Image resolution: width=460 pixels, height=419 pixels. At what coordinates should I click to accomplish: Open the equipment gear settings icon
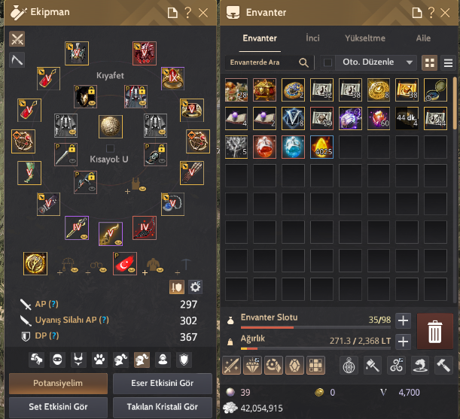tap(195, 287)
